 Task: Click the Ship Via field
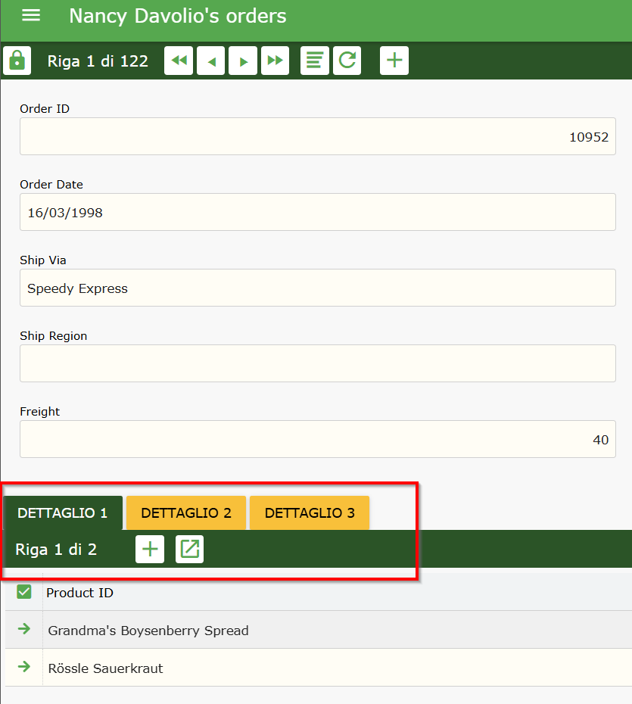pyautogui.click(x=317, y=288)
